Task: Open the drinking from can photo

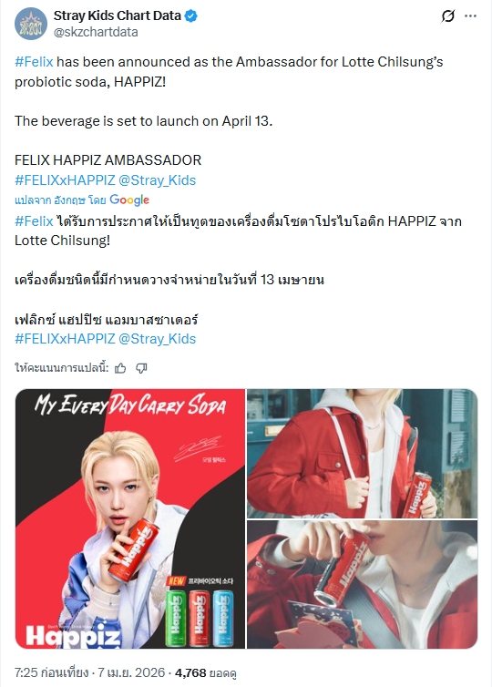Action: 363,584
